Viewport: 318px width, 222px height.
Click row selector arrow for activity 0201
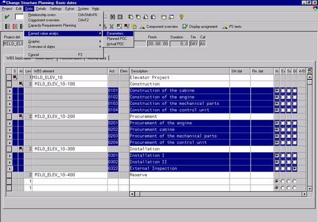click(9, 123)
